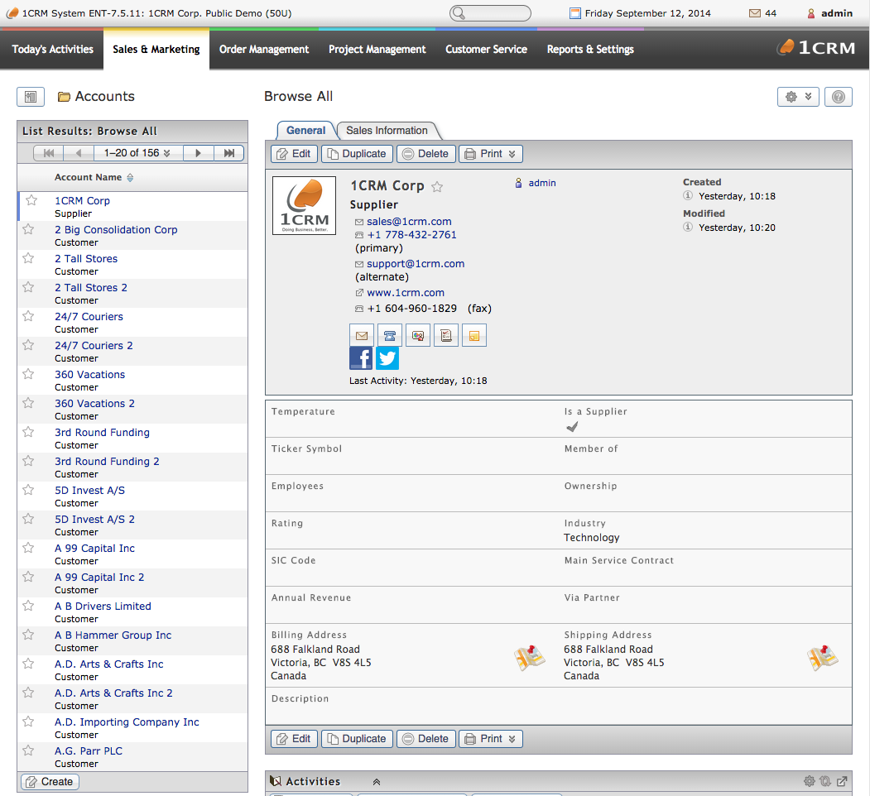Click the admin user link in the header
The width and height of the screenshot is (870, 796).
pyautogui.click(x=836, y=13)
